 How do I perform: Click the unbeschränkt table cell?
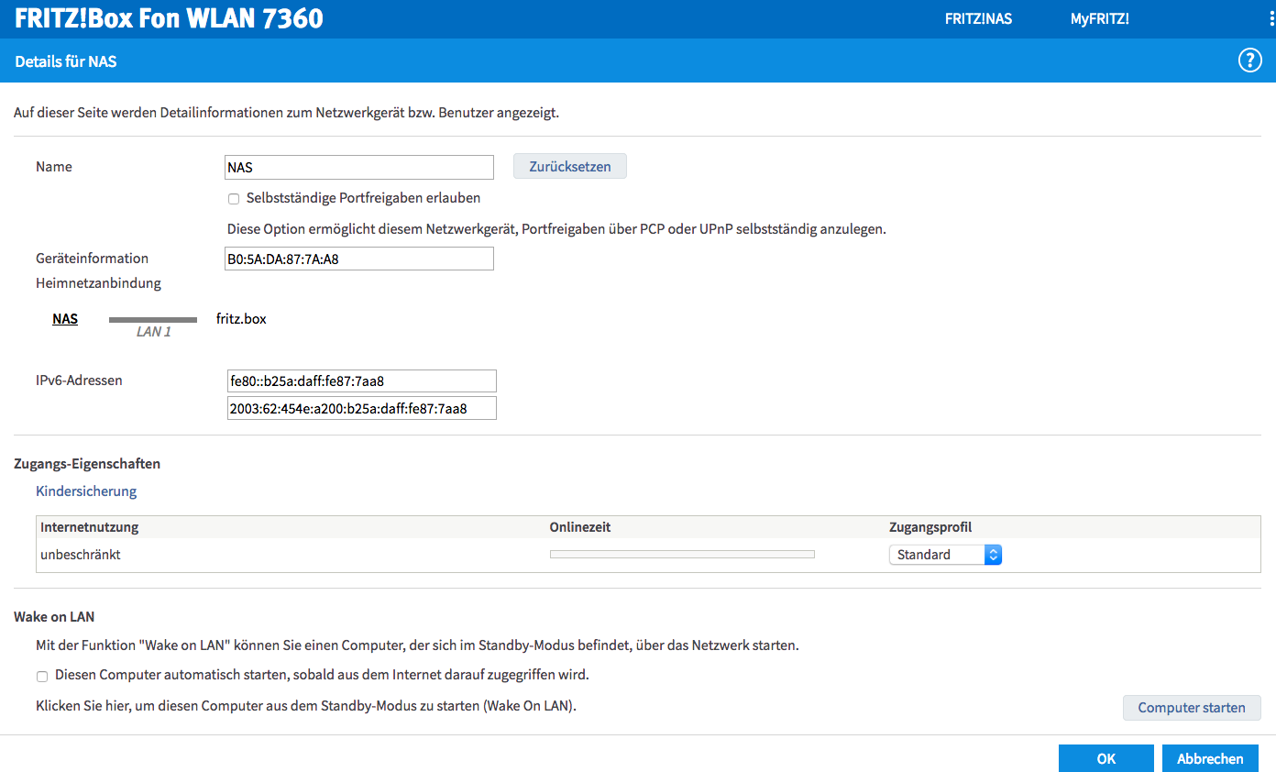(x=81, y=555)
